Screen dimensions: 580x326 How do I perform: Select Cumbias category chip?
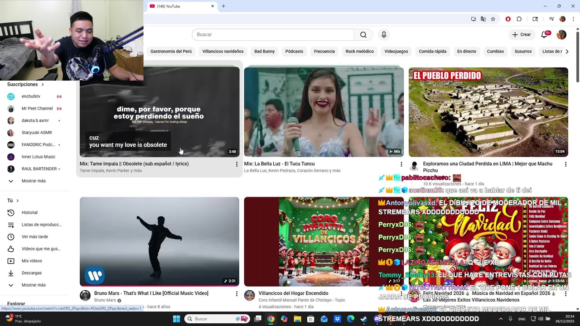click(495, 52)
